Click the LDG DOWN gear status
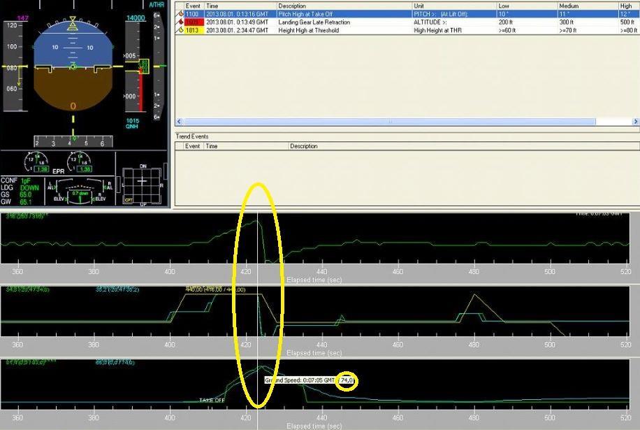 click(x=29, y=188)
